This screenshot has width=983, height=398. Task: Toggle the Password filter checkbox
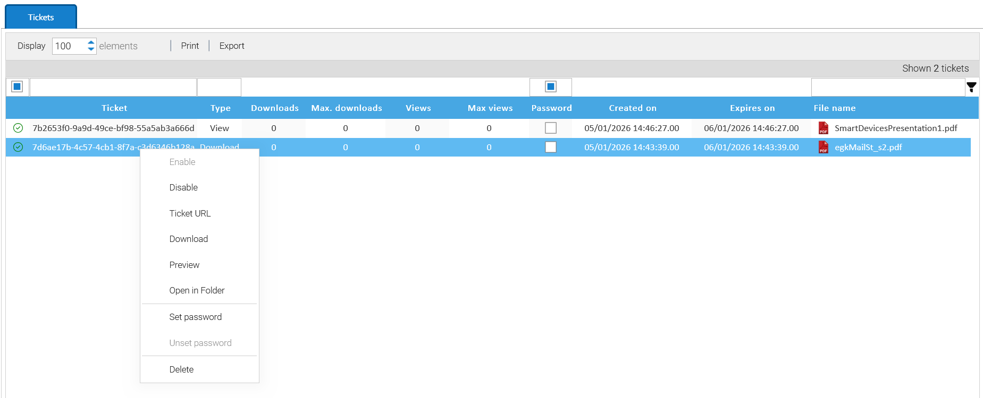[x=551, y=86]
